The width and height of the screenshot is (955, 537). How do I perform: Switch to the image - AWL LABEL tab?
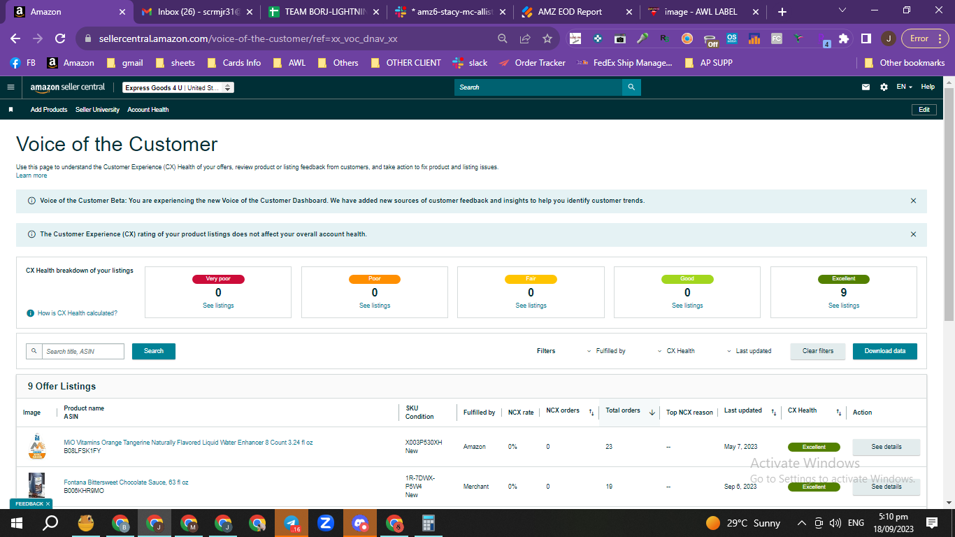tap(703, 12)
